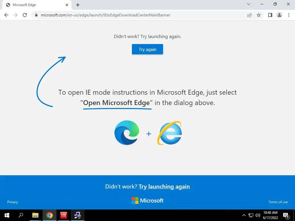Viewport: 295px width, 221px height.
Task: Minimize the Chrome window
Action: 262,4
